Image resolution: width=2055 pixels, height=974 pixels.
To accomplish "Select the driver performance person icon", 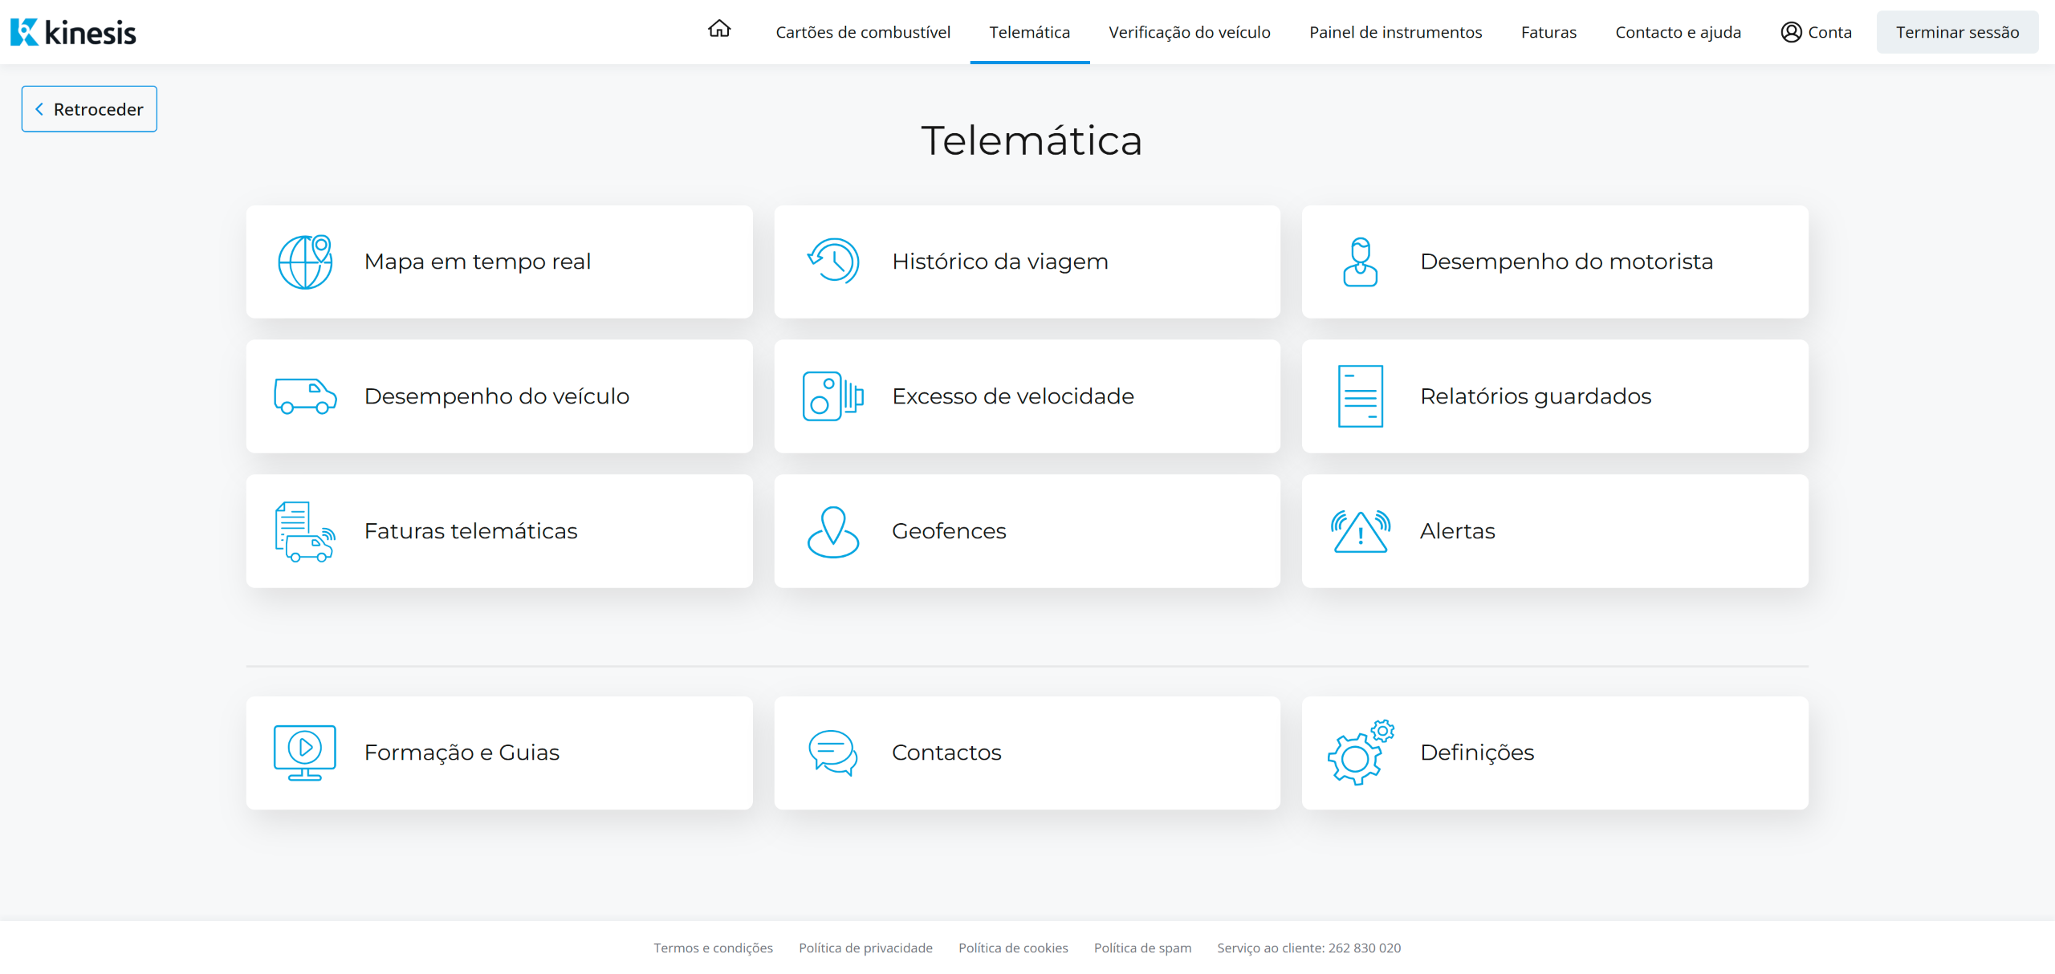I will click(1360, 262).
